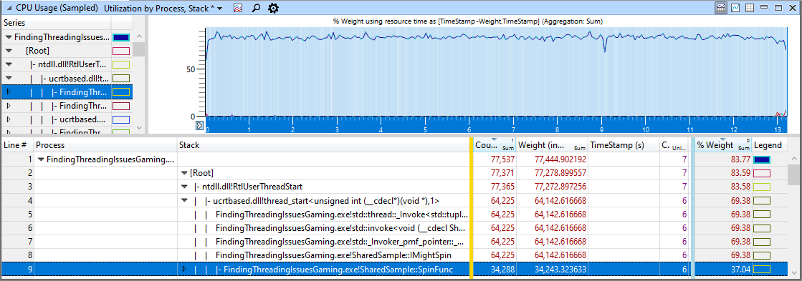Image resolution: width=802 pixels, height=281 pixels.
Task: Expand the highlighted FindingThr... series row
Action: point(8,92)
